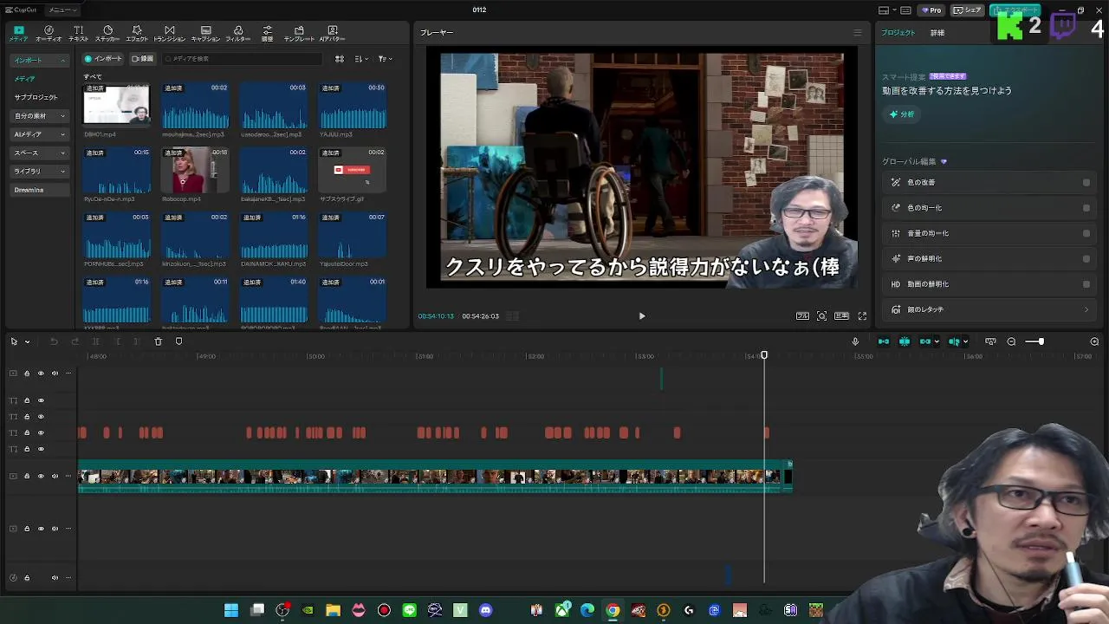Image resolution: width=1109 pixels, height=624 pixels.
Task: Enter fullscreen preview in the player
Action: click(862, 316)
